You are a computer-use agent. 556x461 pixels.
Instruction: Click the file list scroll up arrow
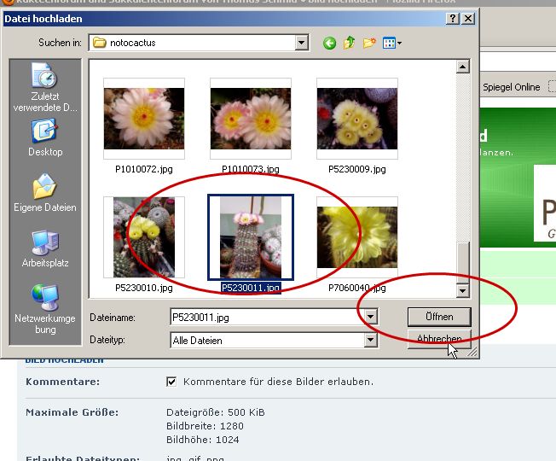pos(463,67)
